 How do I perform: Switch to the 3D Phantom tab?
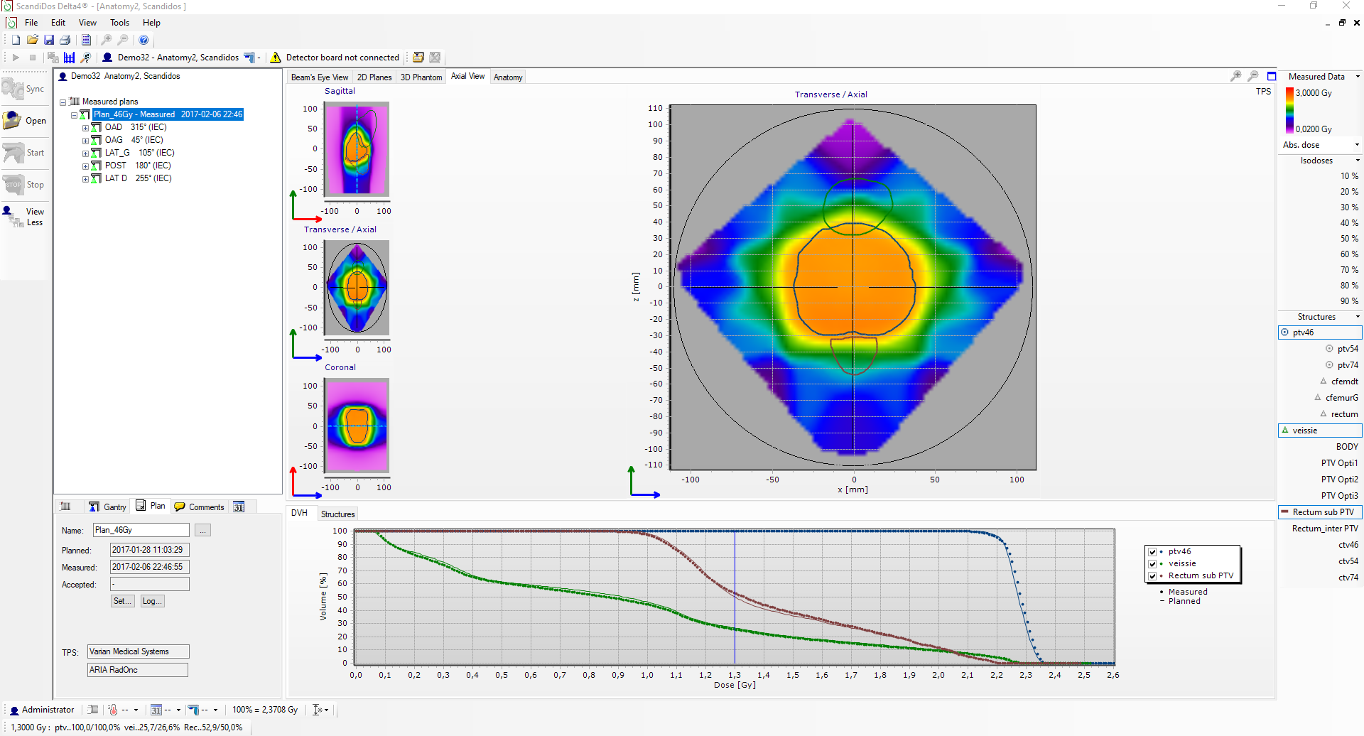[x=421, y=77]
